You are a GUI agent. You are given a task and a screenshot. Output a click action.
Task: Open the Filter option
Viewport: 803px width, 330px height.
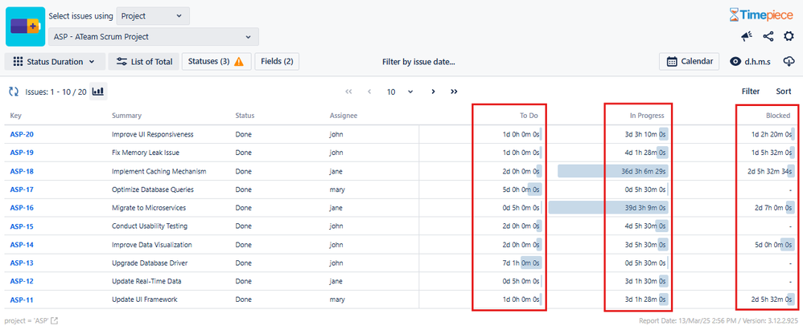[751, 92]
